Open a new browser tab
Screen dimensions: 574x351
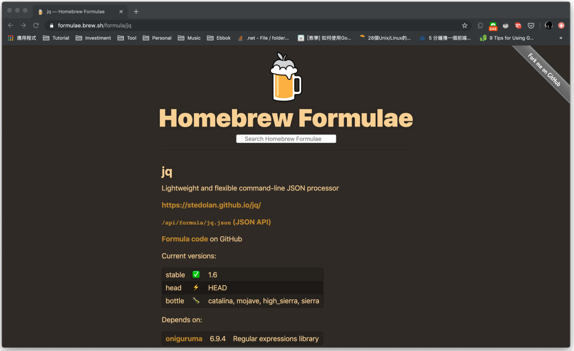[136, 12]
